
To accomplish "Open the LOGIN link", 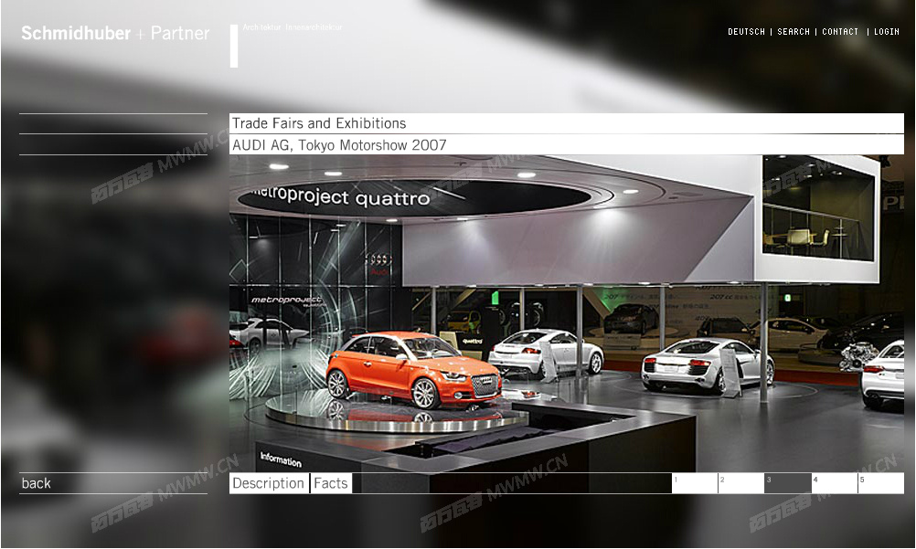I will pyautogui.click(x=886, y=32).
